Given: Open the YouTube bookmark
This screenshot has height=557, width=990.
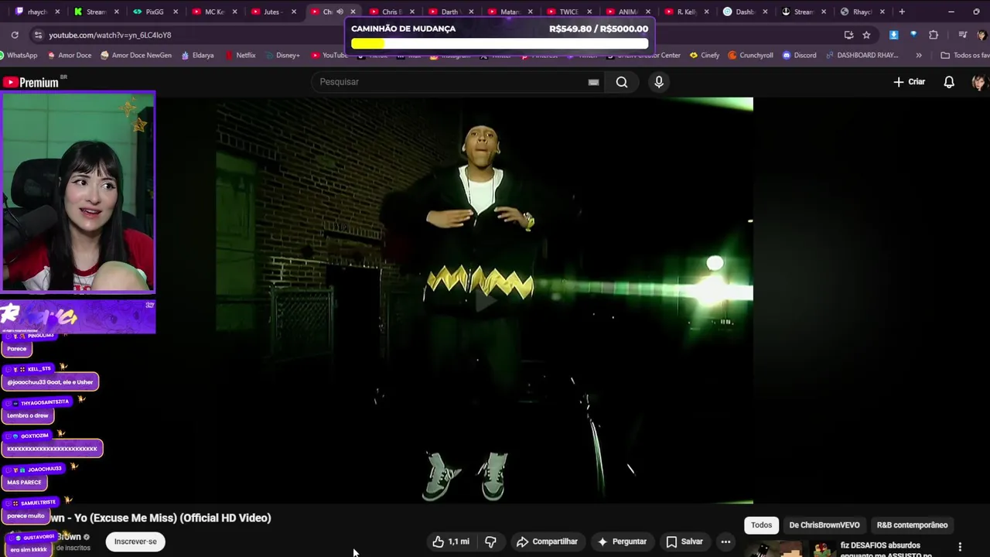Looking at the screenshot, I should click(329, 55).
